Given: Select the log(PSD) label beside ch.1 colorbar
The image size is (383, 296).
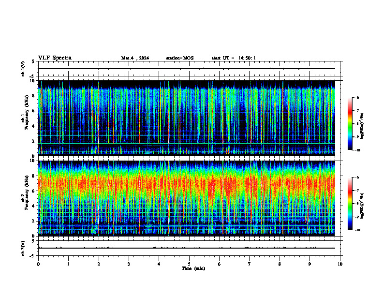Looking at the screenshot, I should tap(362, 126).
